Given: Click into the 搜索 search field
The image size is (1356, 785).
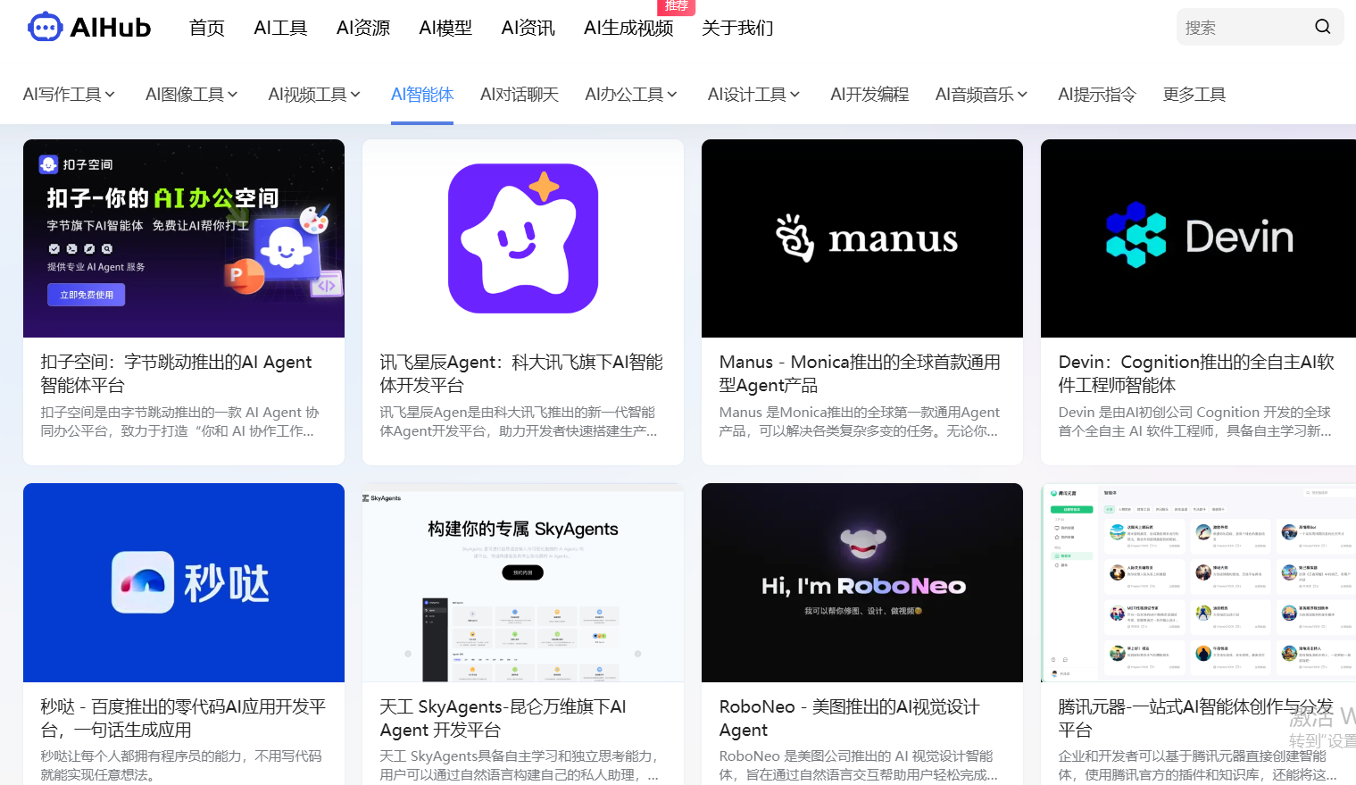Looking at the screenshot, I should [1245, 28].
